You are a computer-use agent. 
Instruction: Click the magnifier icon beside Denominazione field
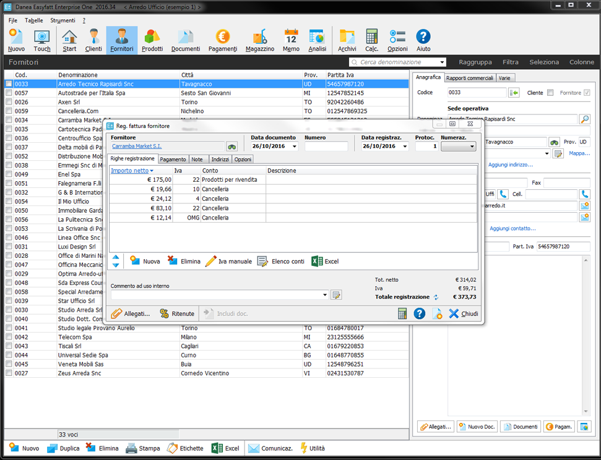coord(584,119)
